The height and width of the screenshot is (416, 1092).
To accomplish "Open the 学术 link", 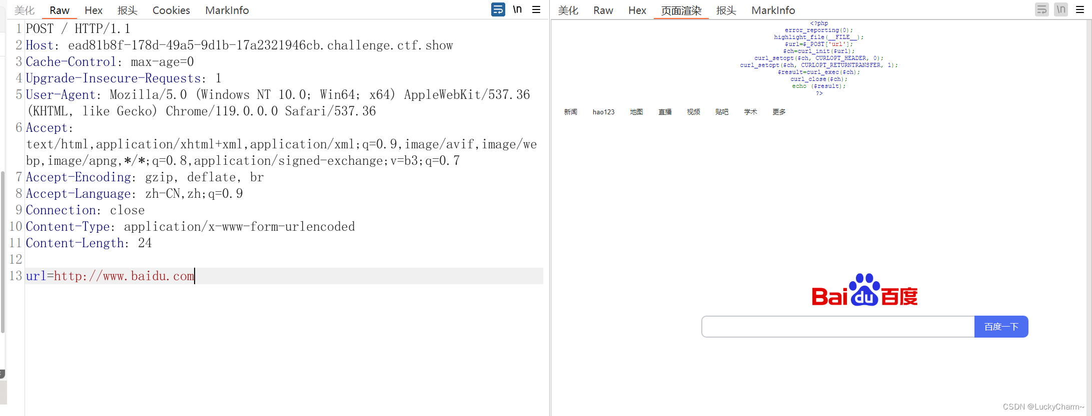I will [750, 112].
